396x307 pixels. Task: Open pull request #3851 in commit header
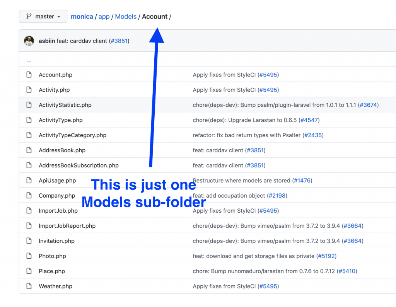(x=119, y=41)
